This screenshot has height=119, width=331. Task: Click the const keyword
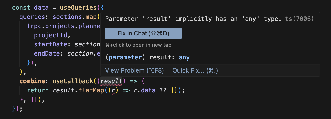click(21, 7)
